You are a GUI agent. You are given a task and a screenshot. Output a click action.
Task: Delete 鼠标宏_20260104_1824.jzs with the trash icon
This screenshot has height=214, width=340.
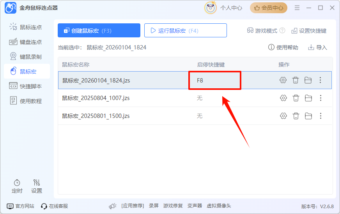tap(295, 80)
